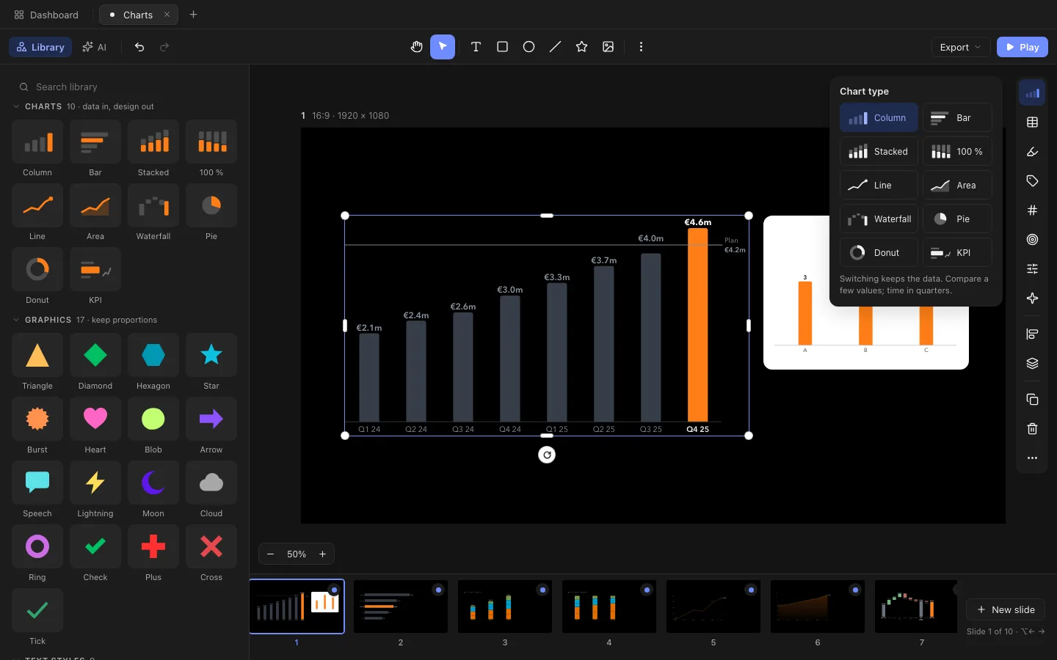Collapse the GRAPHICS library section
The width and height of the screenshot is (1057, 660).
16,320
